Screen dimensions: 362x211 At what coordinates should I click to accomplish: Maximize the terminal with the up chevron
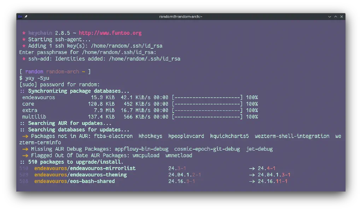[x=335, y=17]
